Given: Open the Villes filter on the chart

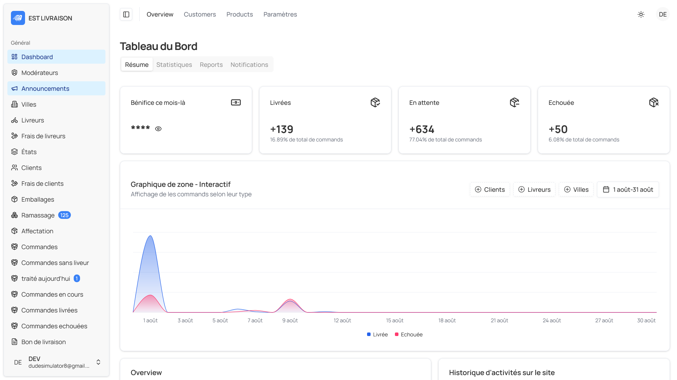Looking at the screenshot, I should coord(576,189).
